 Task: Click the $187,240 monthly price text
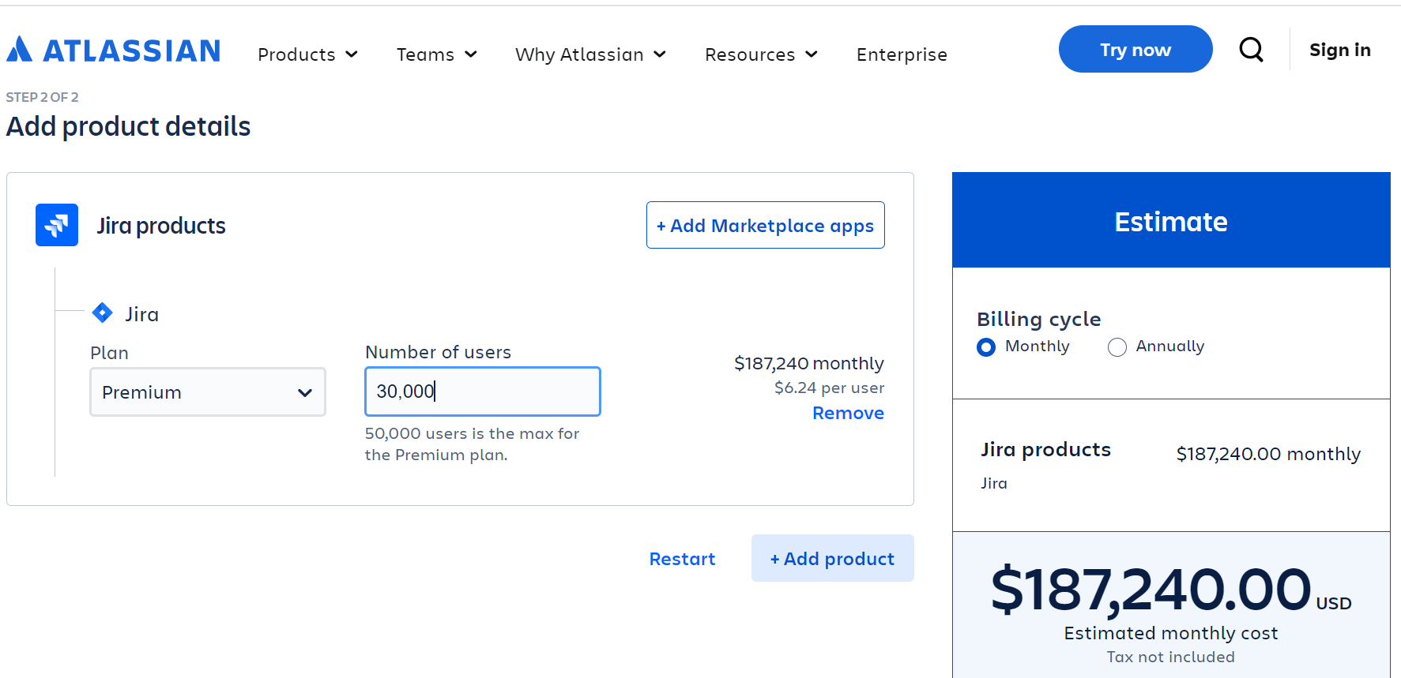[x=809, y=363]
